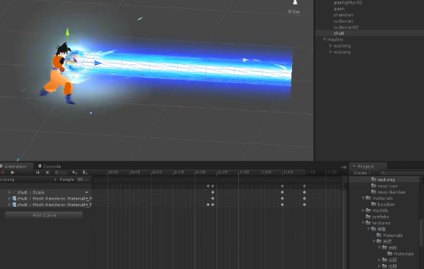Collapse the materials folder in Project
The image size is (424, 269).
point(363,198)
